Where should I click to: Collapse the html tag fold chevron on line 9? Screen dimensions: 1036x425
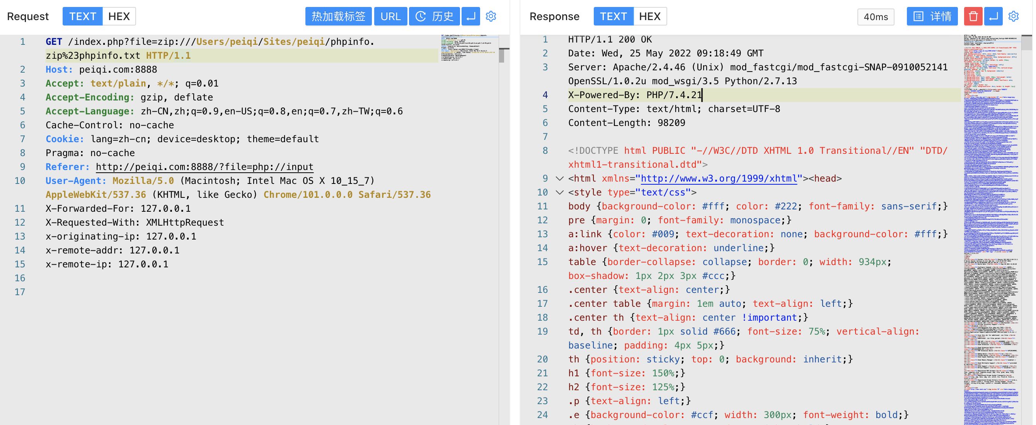click(559, 178)
